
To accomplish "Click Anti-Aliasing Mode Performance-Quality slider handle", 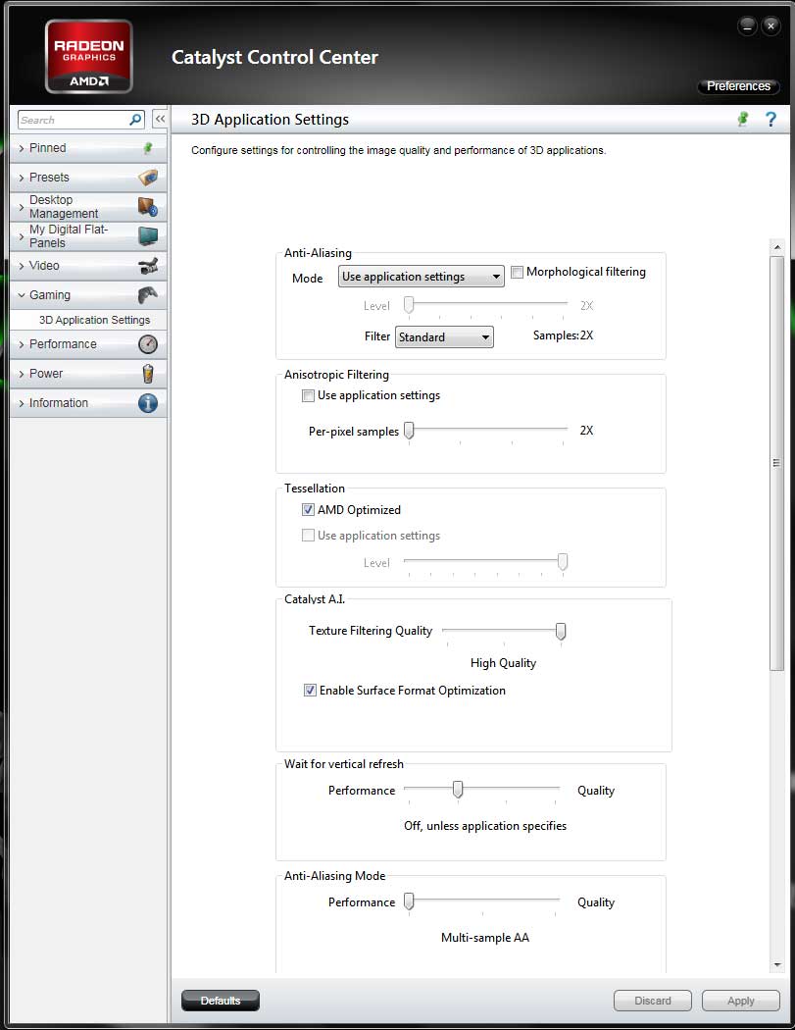I will click(409, 901).
